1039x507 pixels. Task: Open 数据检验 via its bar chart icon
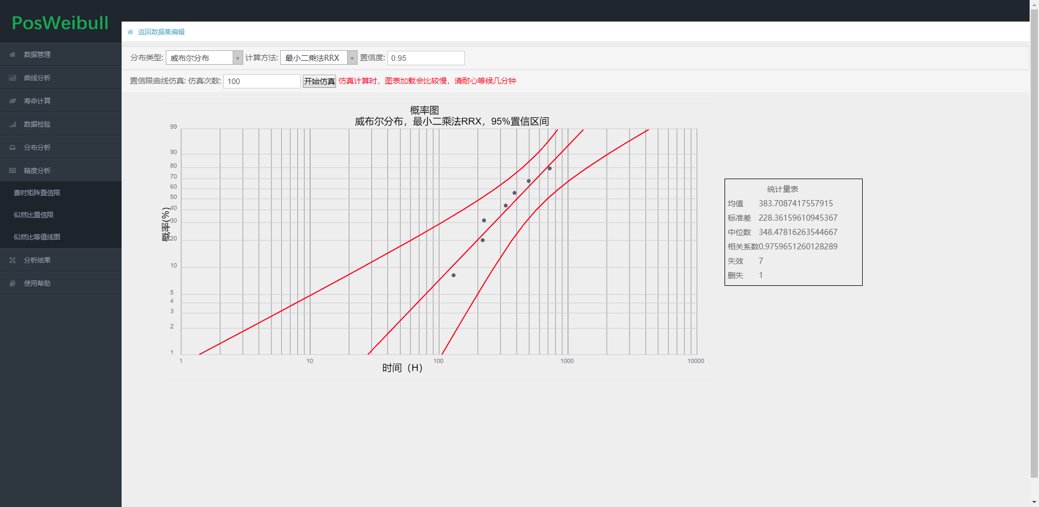point(12,124)
